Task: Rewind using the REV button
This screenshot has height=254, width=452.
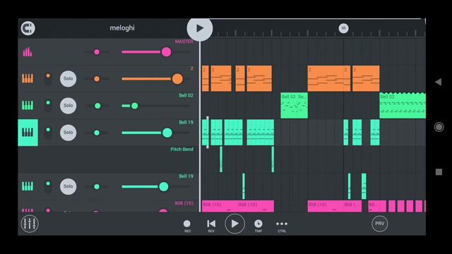Action: tap(211, 226)
